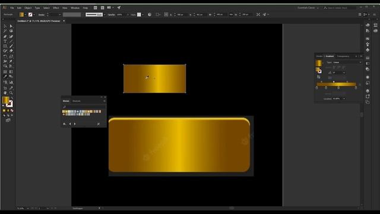Open the Object menu

pyautogui.click(x=28, y=8)
